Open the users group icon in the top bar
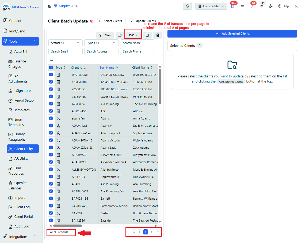Viewport: 298px width, 243px height. [x=242, y=6]
